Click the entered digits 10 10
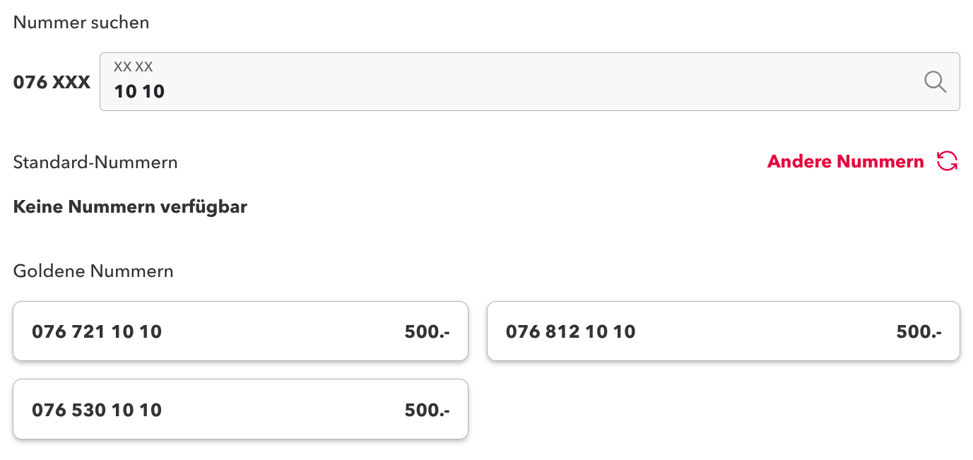Viewport: 973px width, 460px height. (139, 91)
